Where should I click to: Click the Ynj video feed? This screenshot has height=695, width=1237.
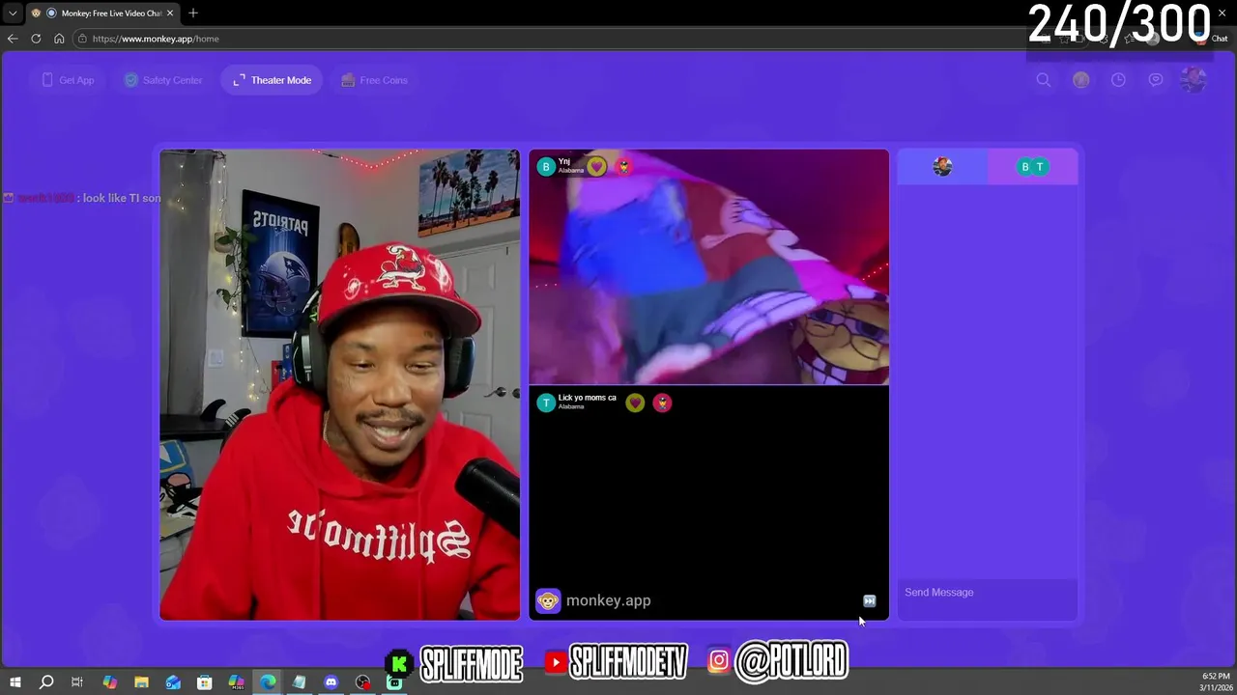coord(708,266)
